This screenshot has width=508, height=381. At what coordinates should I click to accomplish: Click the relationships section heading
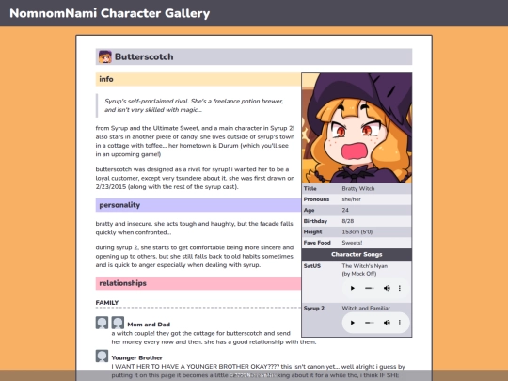coord(198,283)
